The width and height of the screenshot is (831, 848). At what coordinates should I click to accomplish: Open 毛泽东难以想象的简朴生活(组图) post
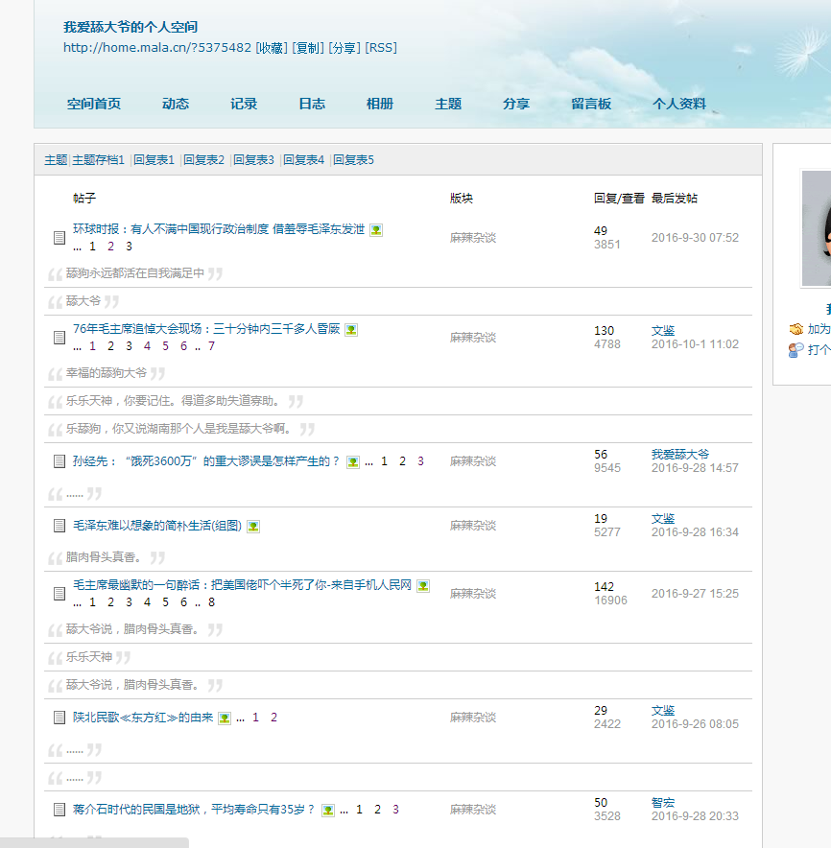click(157, 526)
